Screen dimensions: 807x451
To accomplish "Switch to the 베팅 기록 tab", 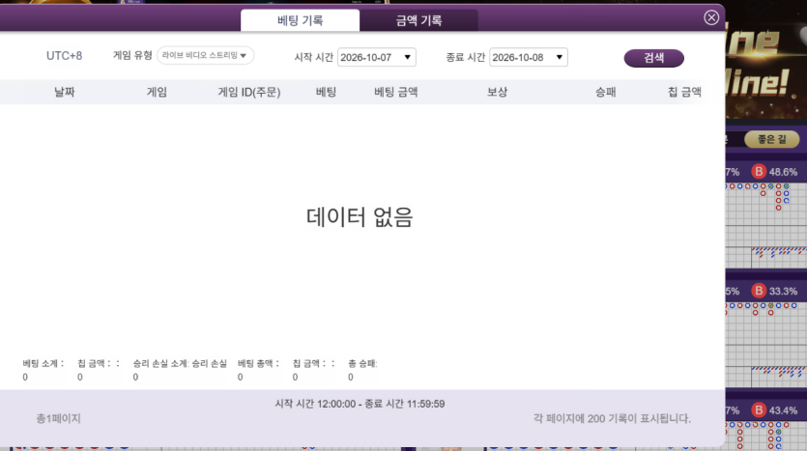I will (x=300, y=20).
